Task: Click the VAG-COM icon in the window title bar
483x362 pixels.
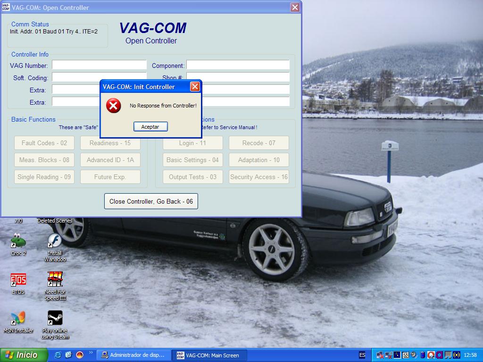Action: (6, 7)
